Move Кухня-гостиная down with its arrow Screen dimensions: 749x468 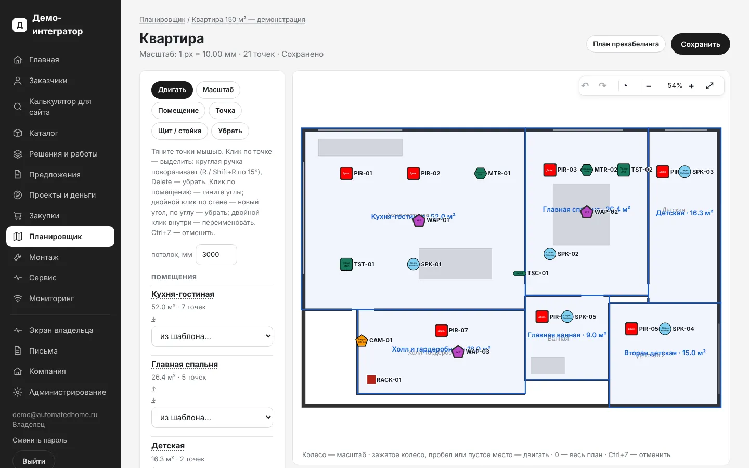154,319
